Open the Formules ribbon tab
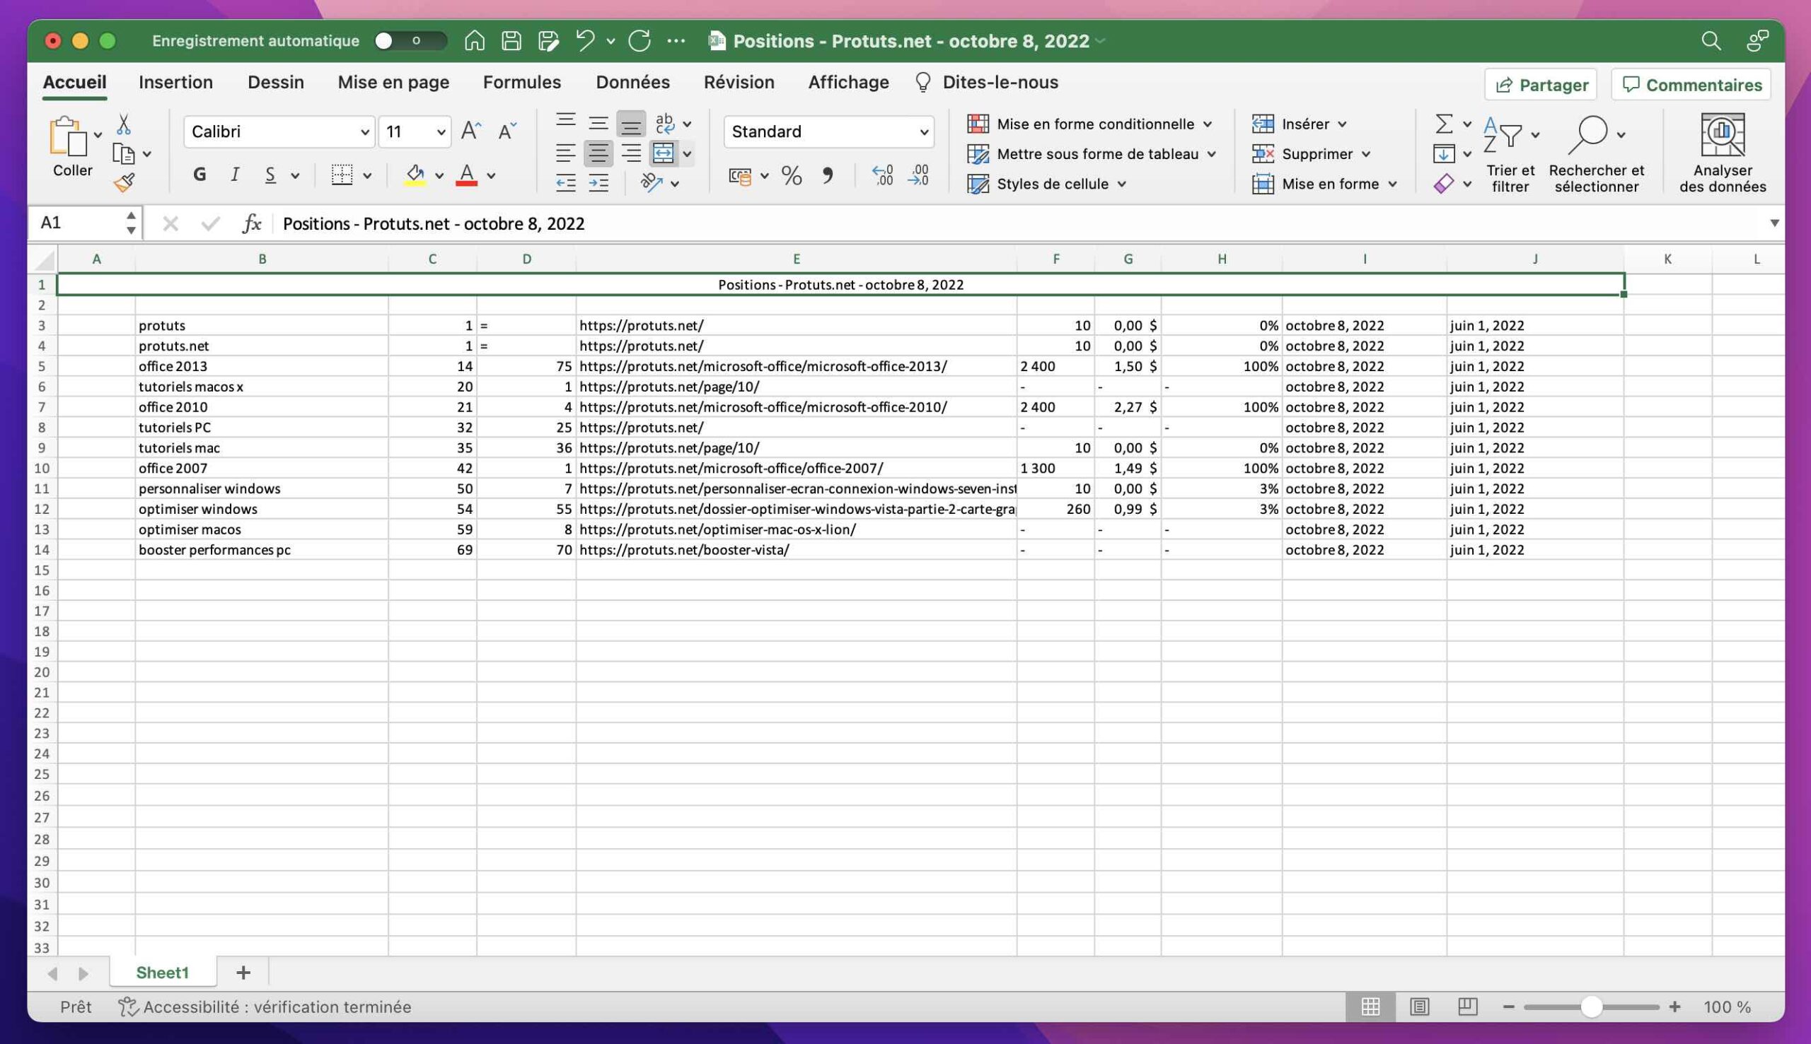 click(x=521, y=81)
